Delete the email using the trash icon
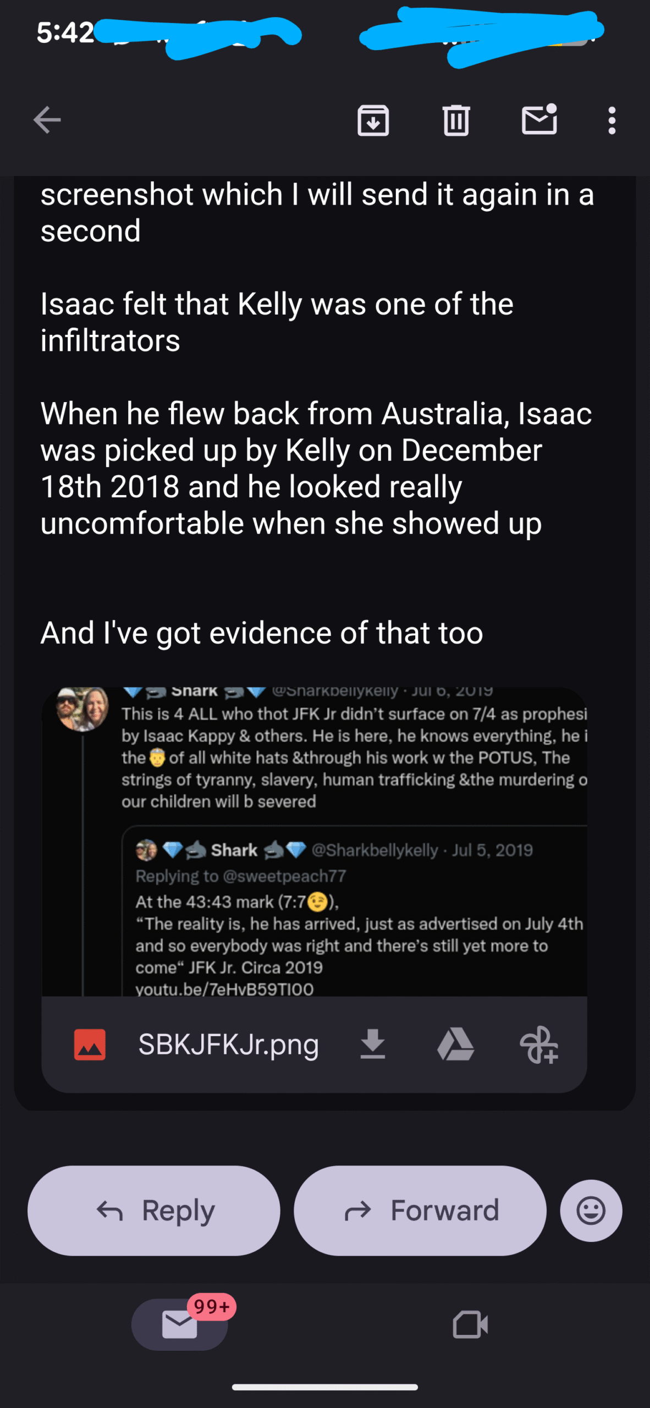Viewport: 650px width, 1408px height. point(456,120)
